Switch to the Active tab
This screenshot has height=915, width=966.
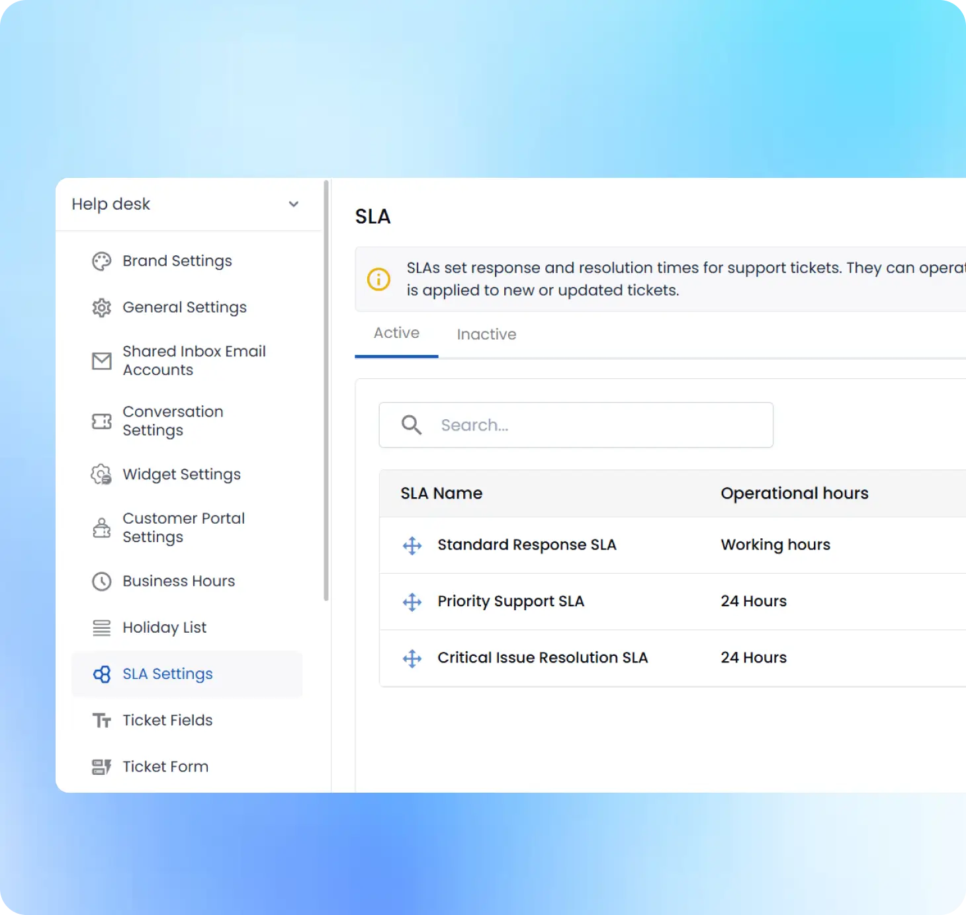[396, 333]
